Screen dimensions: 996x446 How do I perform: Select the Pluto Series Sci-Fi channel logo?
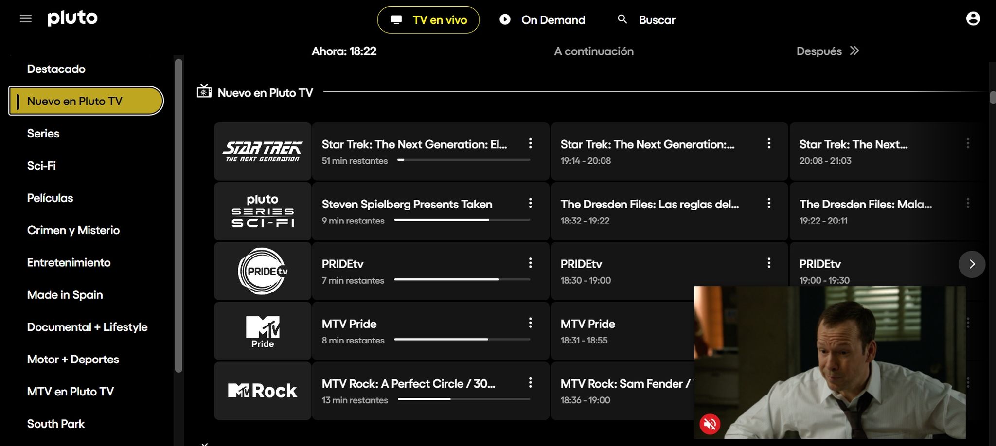point(262,211)
